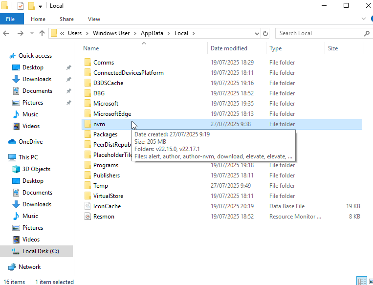The width and height of the screenshot is (373, 285).
Task: Expand the chevron after Windows User breadcrumb
Action: 135,33
